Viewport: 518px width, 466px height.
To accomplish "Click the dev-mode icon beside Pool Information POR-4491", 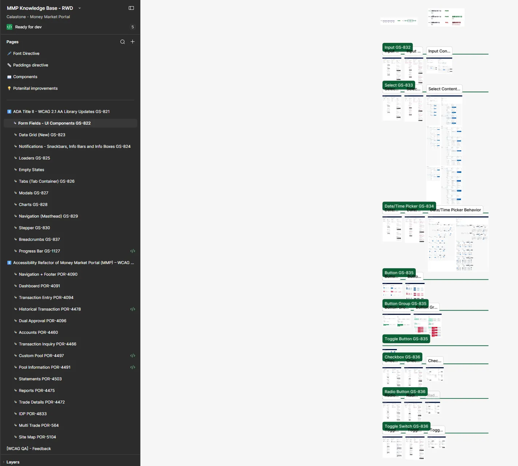I will (x=133, y=367).
